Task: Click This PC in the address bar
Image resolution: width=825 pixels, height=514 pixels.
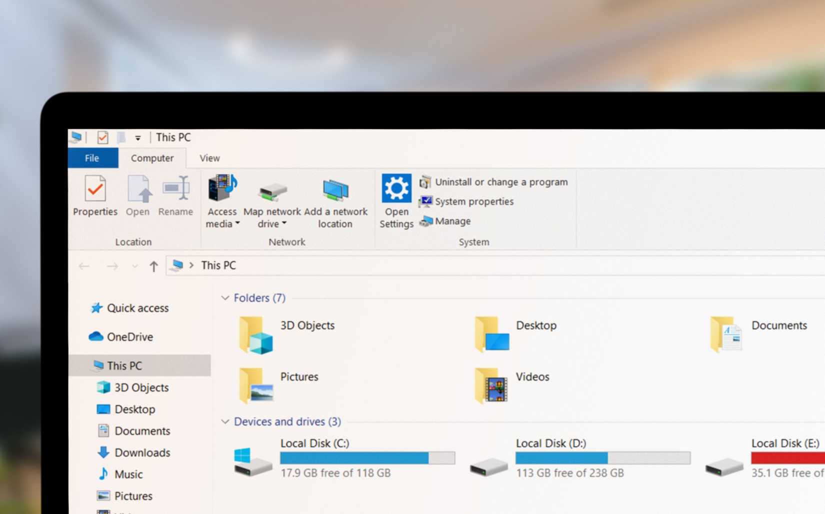Action: click(218, 265)
